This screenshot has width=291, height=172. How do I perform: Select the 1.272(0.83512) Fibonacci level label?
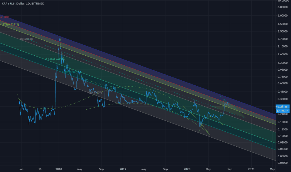(9, 24)
